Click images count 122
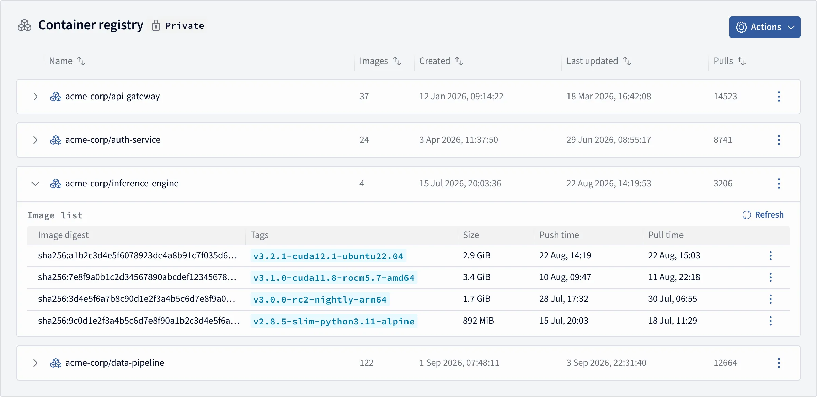 tap(366, 363)
